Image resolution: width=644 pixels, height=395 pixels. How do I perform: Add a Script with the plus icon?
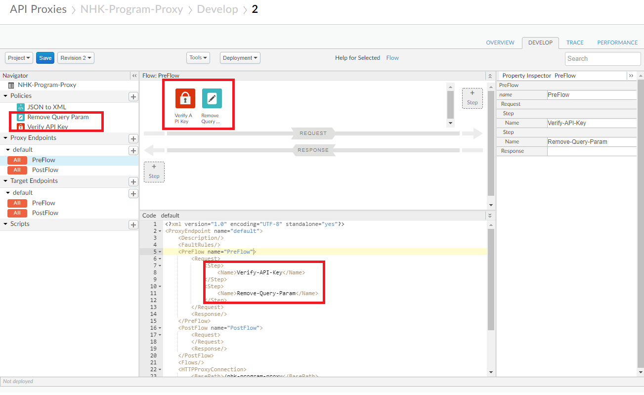(133, 224)
